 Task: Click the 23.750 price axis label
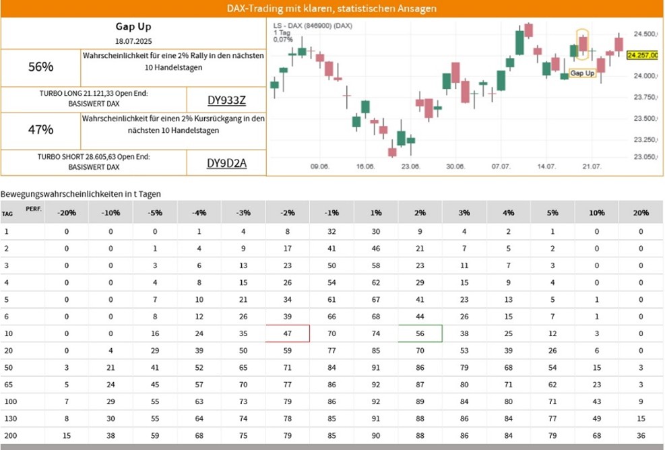click(645, 97)
